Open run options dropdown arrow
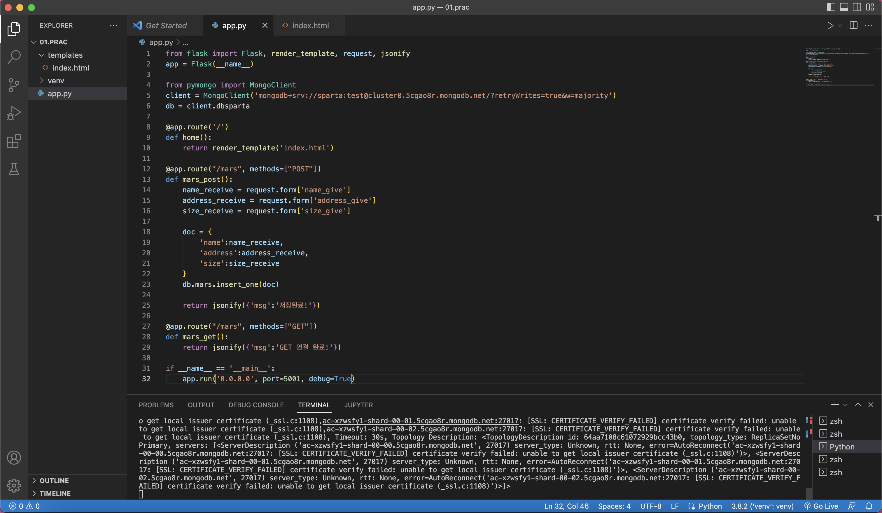The image size is (882, 513). point(840,26)
